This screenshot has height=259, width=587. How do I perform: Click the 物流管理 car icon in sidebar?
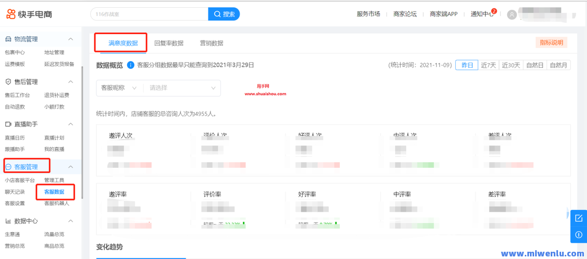[x=8, y=39]
